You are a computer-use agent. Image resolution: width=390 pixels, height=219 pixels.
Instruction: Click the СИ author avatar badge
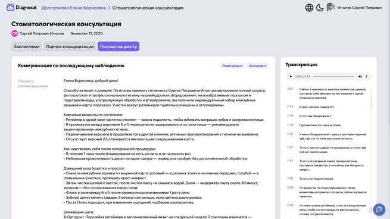pyautogui.click(x=14, y=33)
